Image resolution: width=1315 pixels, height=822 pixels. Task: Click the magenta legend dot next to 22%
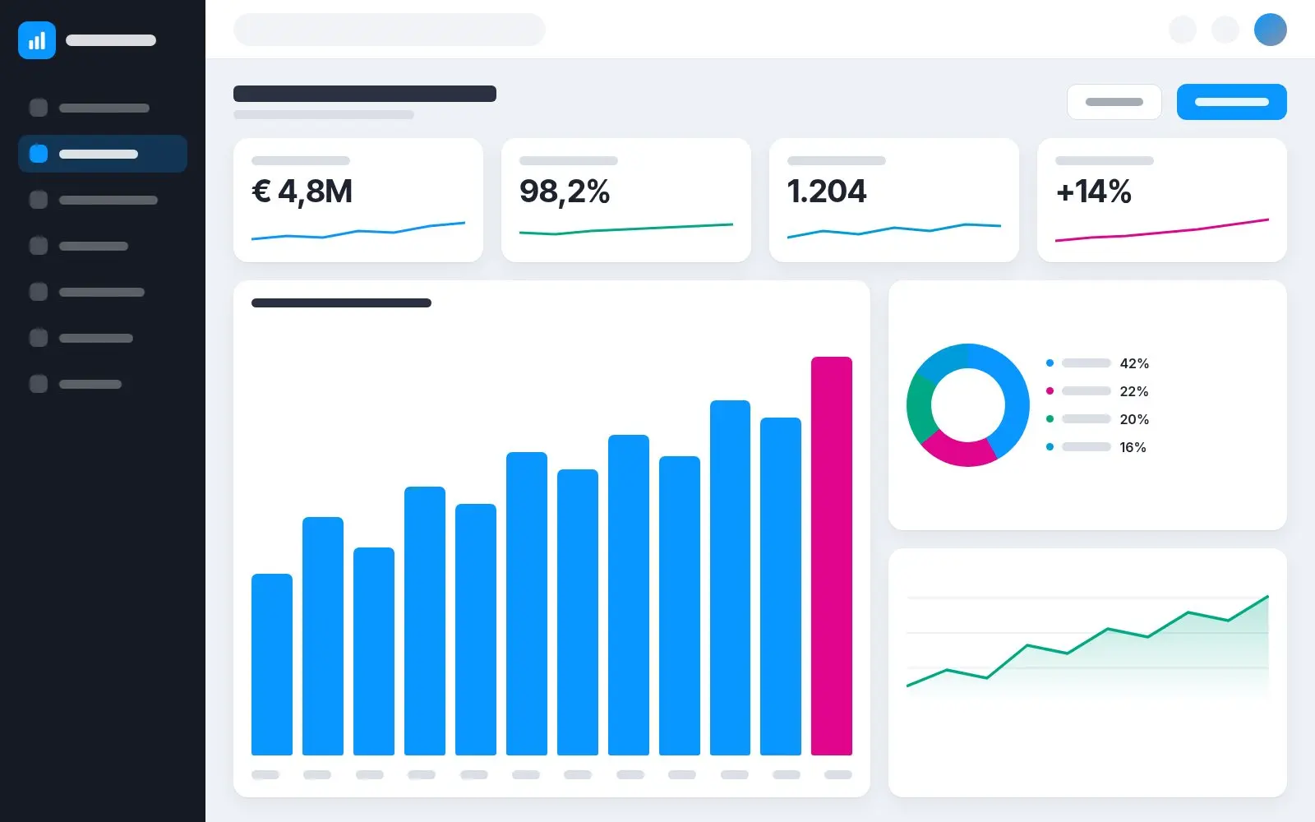(x=1050, y=390)
